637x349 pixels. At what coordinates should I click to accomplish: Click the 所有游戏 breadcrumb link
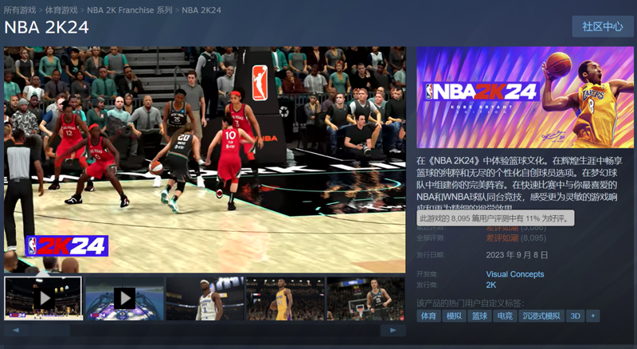pyautogui.click(x=20, y=10)
